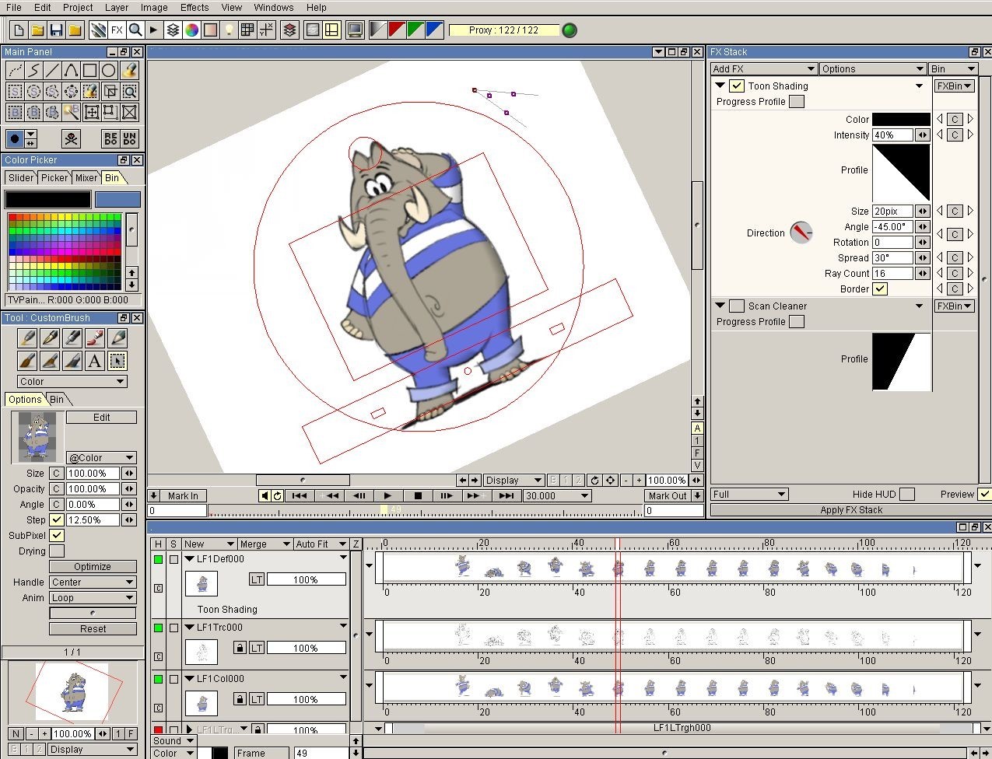Collapse the Toon Shading effect in FX Stack
This screenshot has height=759, width=992.
(720, 86)
